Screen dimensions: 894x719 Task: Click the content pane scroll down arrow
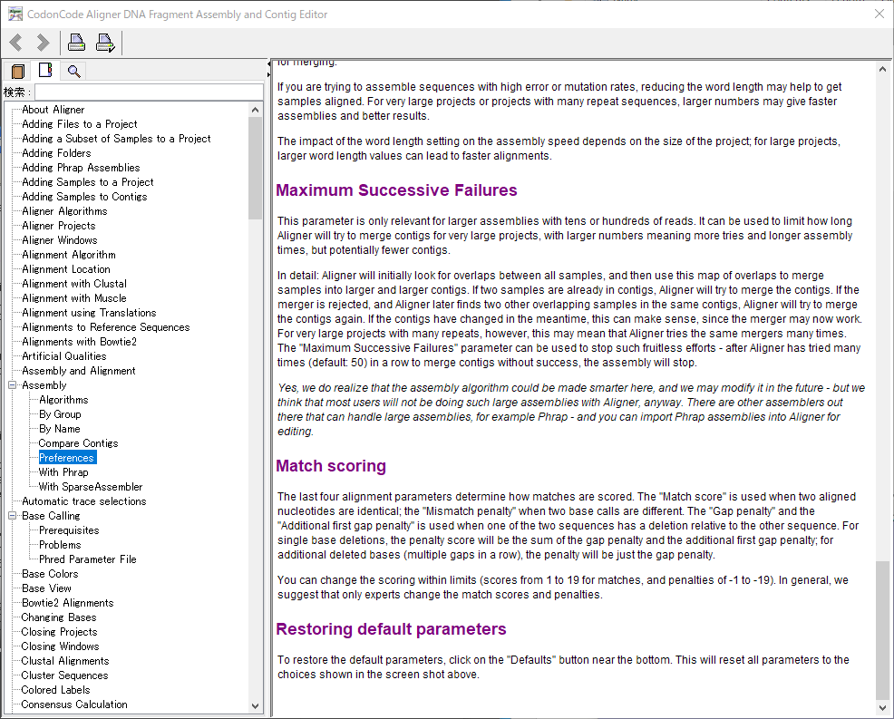882,707
